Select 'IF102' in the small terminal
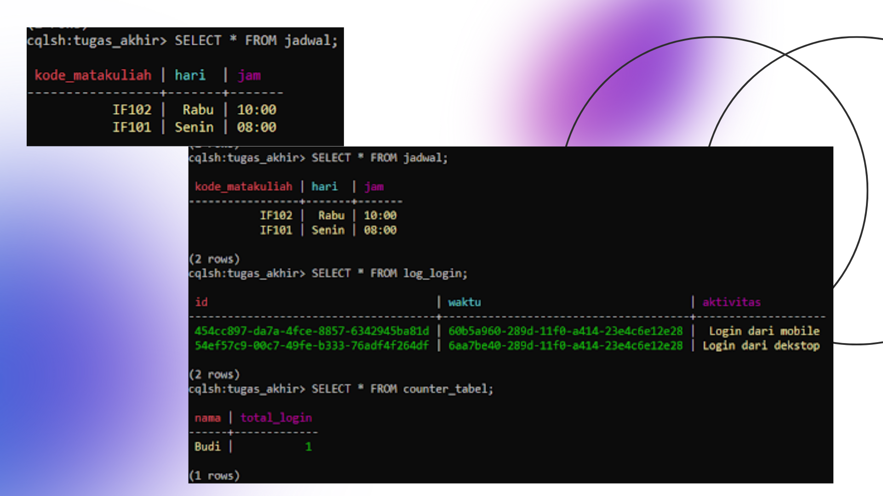Image resolution: width=883 pixels, height=496 pixels. coord(132,110)
